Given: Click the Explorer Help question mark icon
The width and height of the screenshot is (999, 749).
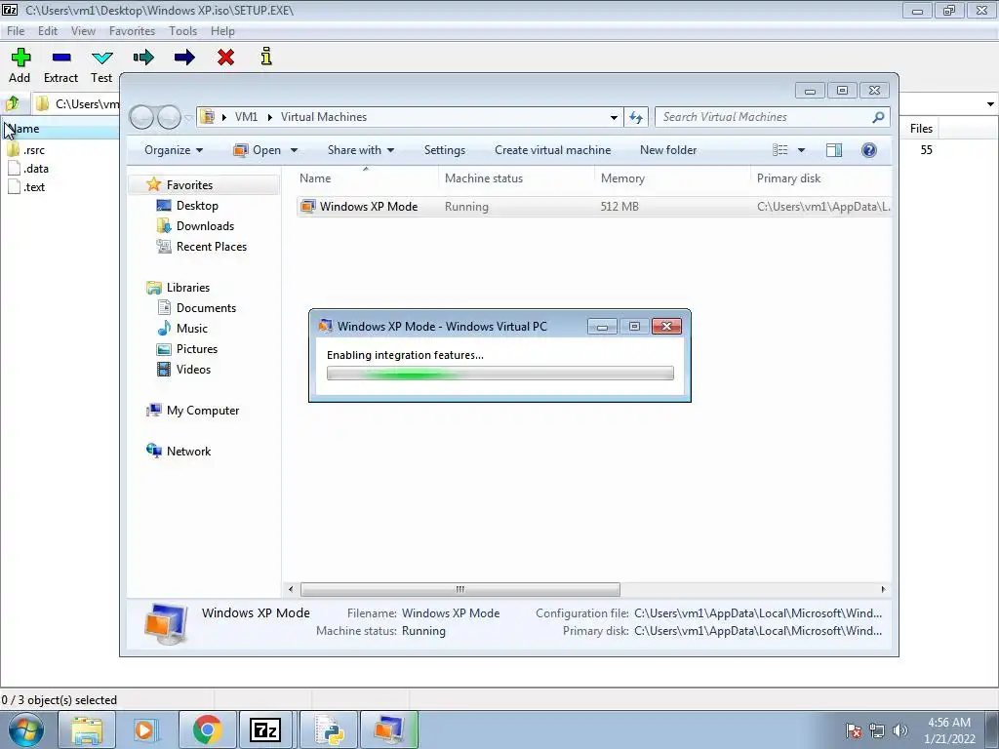Looking at the screenshot, I should point(868,150).
